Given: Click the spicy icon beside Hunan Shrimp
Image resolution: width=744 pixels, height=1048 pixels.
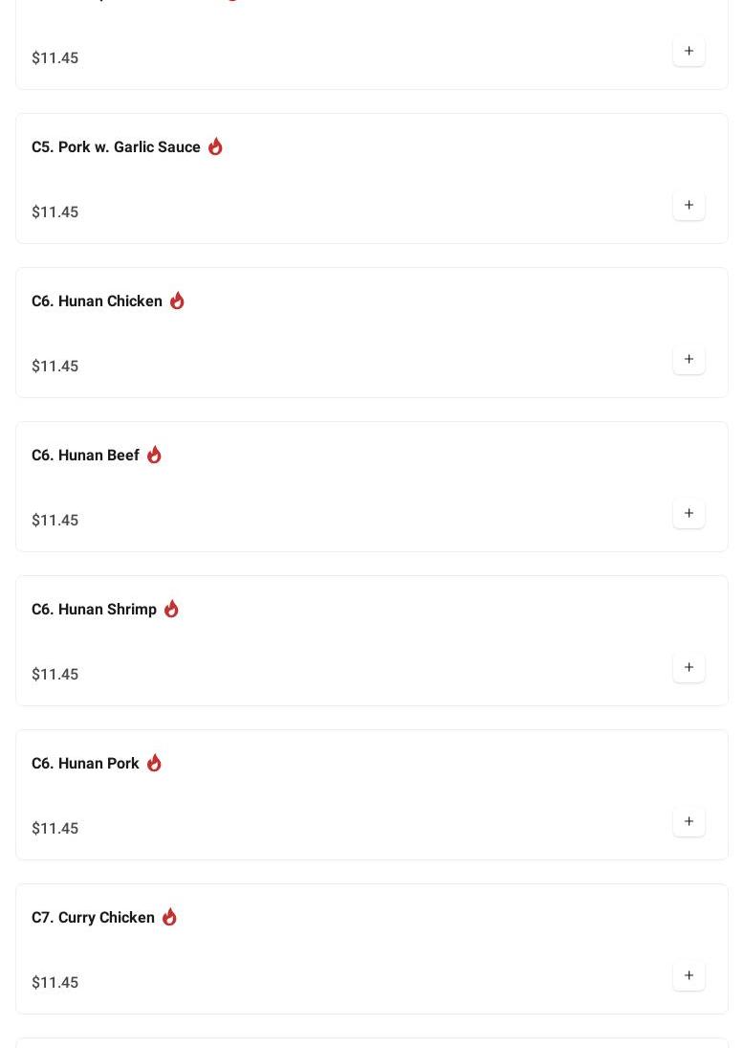Looking at the screenshot, I should (x=171, y=609).
